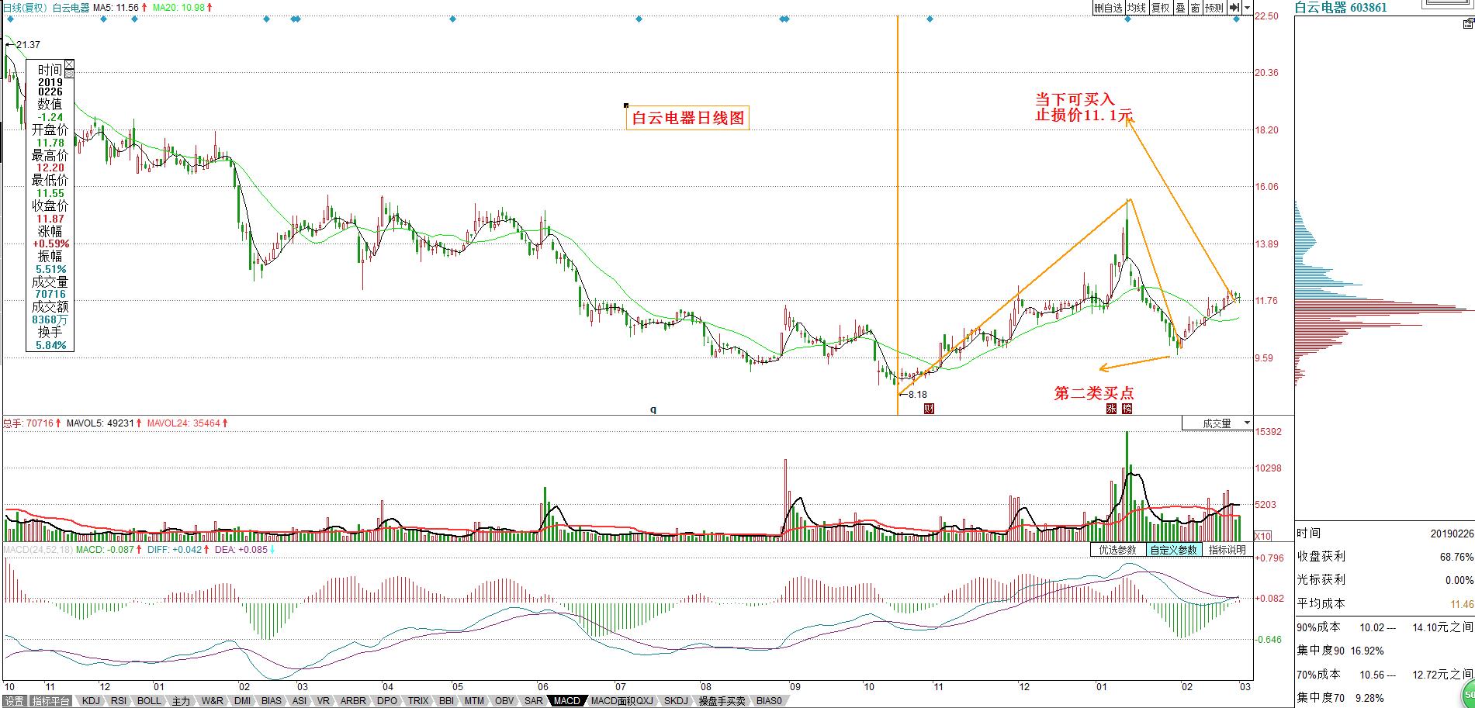Viewport: 1475px width, 708px height.
Task: Click the 白云电器日线图 annotation box
Action: click(687, 118)
